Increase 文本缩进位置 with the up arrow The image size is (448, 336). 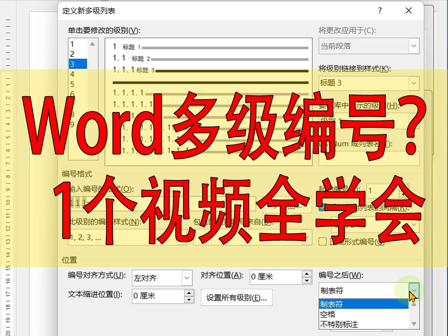[189, 293]
